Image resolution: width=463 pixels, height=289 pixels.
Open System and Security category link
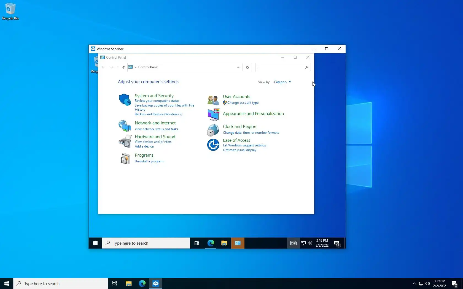(154, 96)
